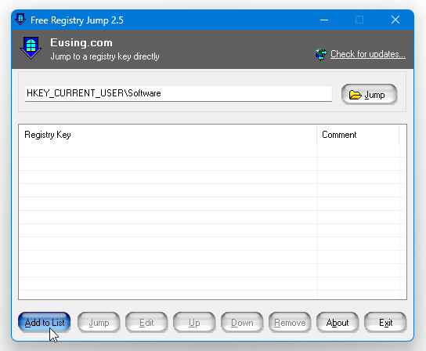426x351 pixels.
Task: Click the Exit button
Action: (385, 323)
